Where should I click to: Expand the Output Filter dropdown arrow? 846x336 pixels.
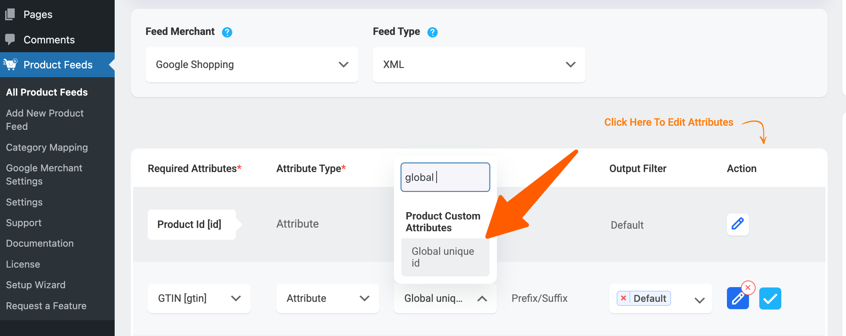pos(699,300)
